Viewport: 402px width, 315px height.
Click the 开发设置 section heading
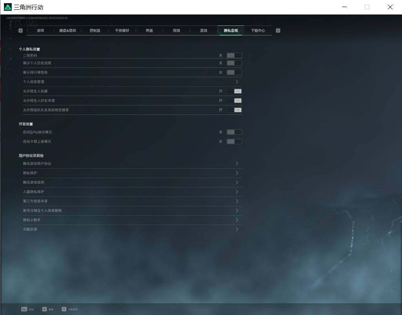pyautogui.click(x=26, y=124)
